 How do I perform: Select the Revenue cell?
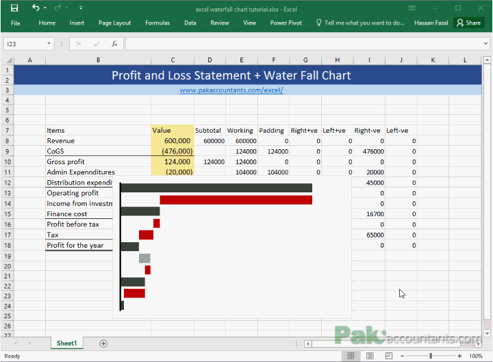coord(98,141)
